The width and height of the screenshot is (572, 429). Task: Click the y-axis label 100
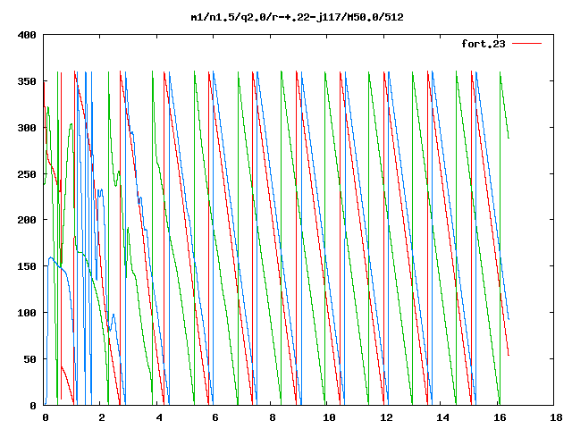pyautogui.click(x=27, y=313)
